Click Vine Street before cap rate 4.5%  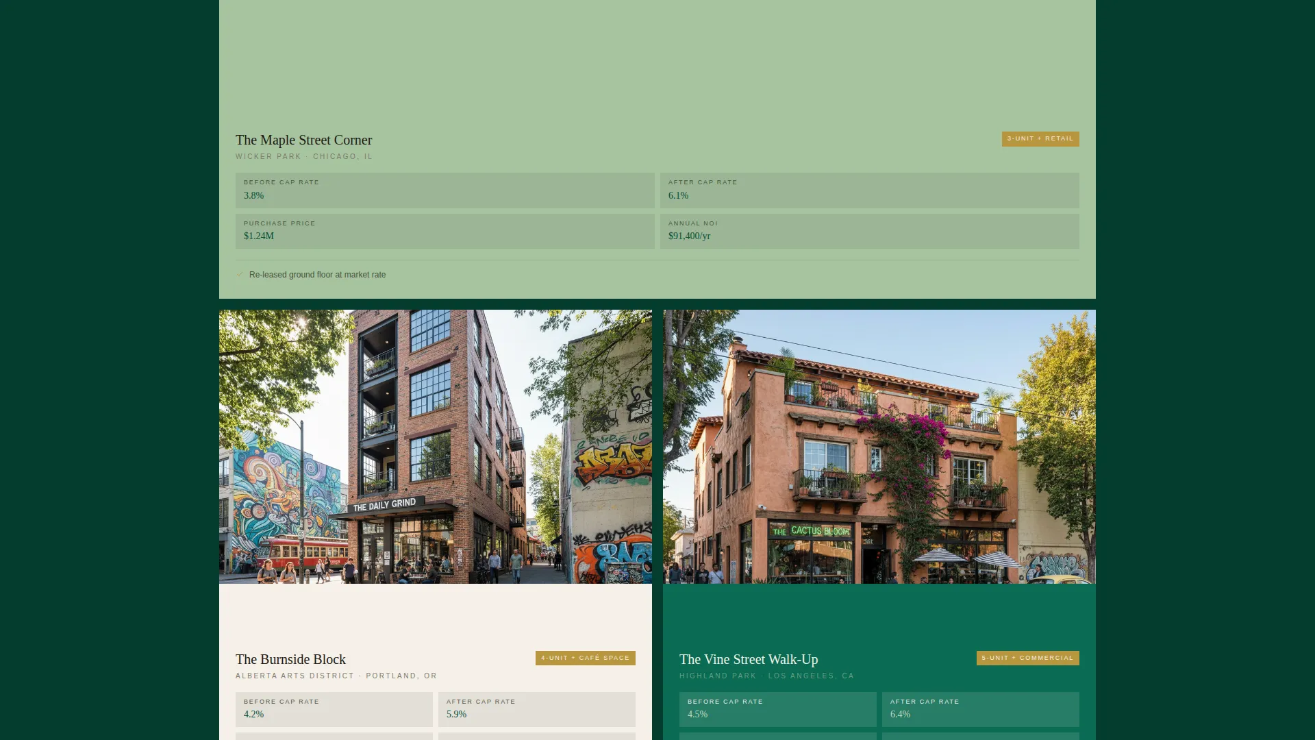pos(778,709)
